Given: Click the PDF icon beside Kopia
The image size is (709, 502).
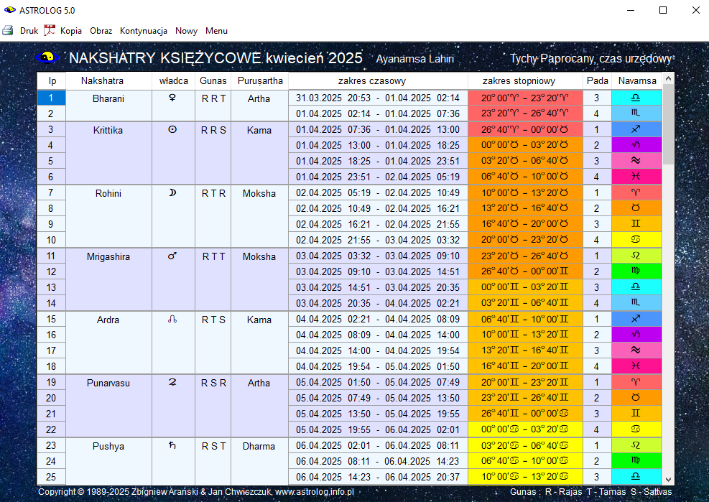Looking at the screenshot, I should coord(50,31).
